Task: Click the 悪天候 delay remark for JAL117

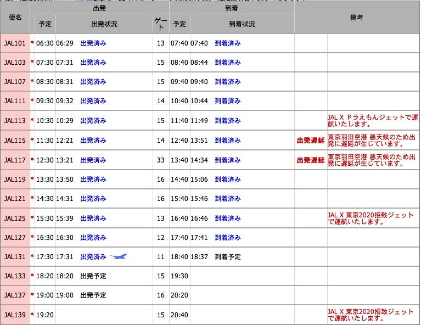Action: pos(372,160)
